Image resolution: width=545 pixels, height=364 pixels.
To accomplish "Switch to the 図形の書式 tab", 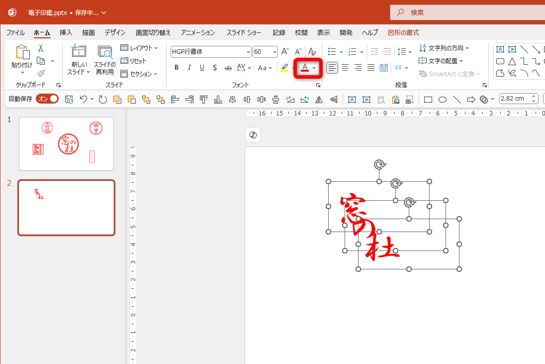I will (403, 33).
